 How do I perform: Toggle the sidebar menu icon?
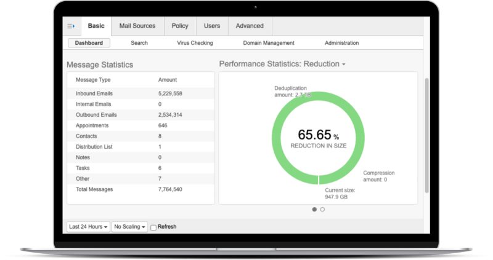point(71,26)
